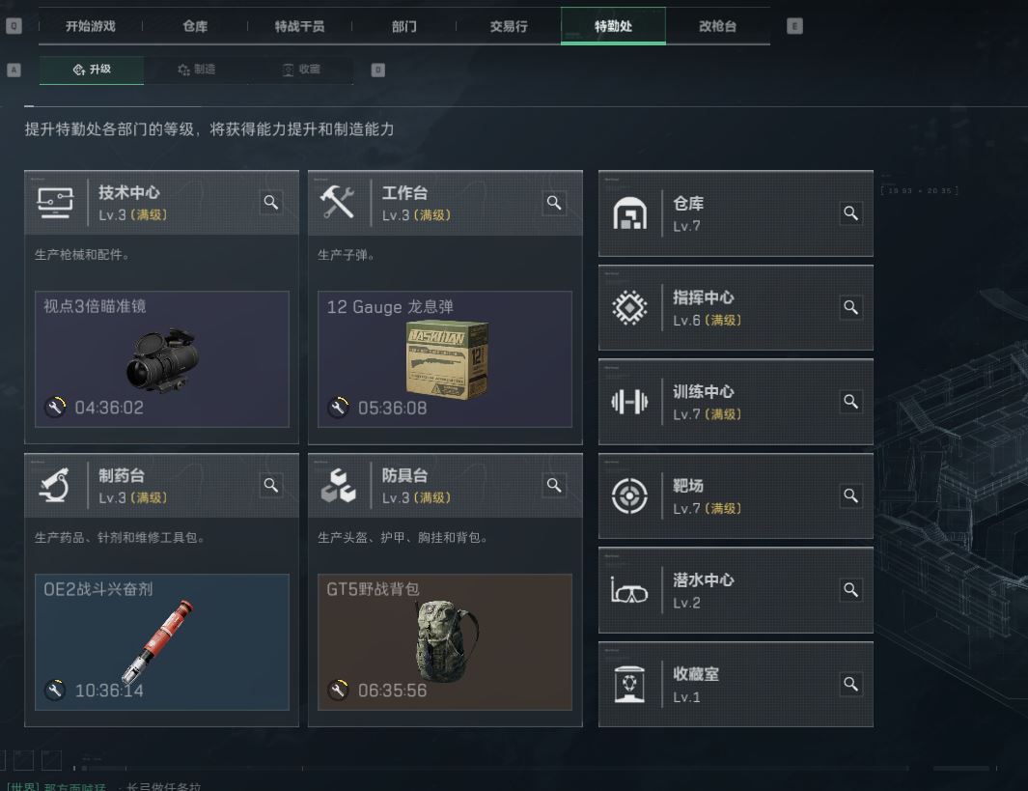
Task: Select 12 Gauge 龙息弹 production slot
Action: (x=445, y=359)
